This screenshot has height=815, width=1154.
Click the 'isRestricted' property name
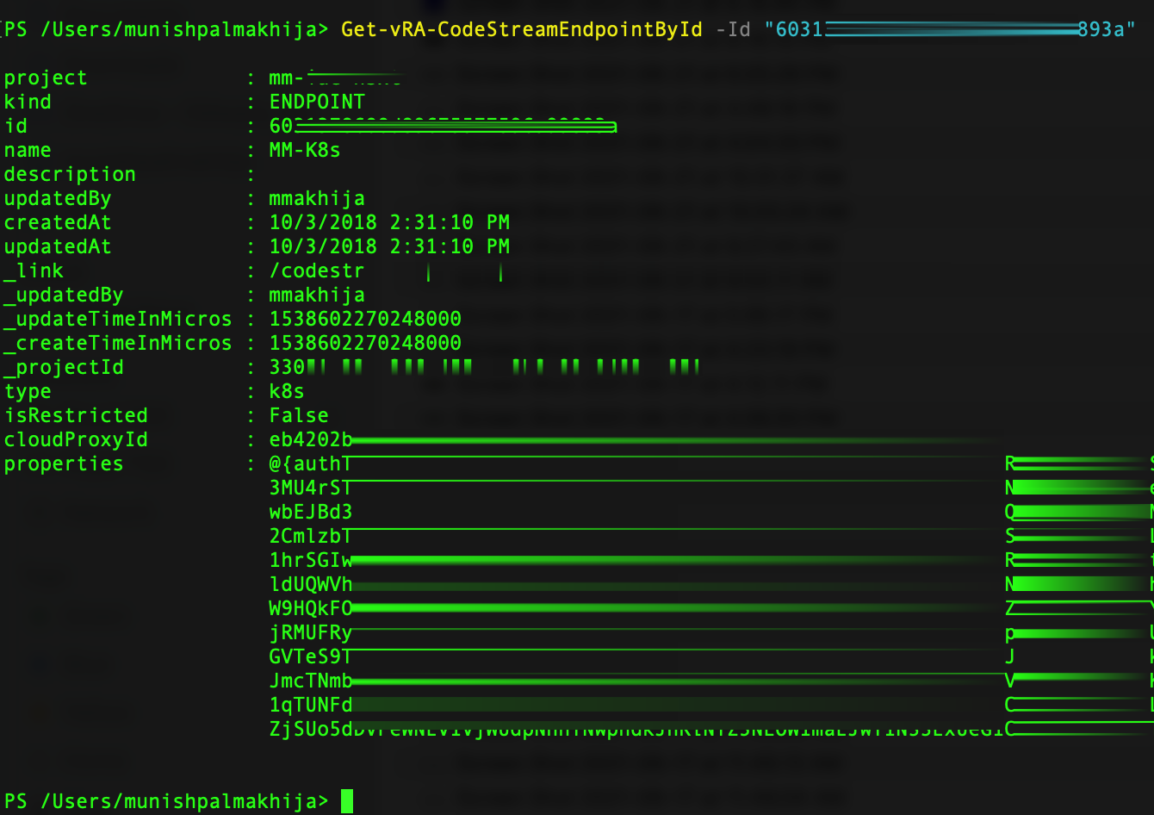[76, 415]
